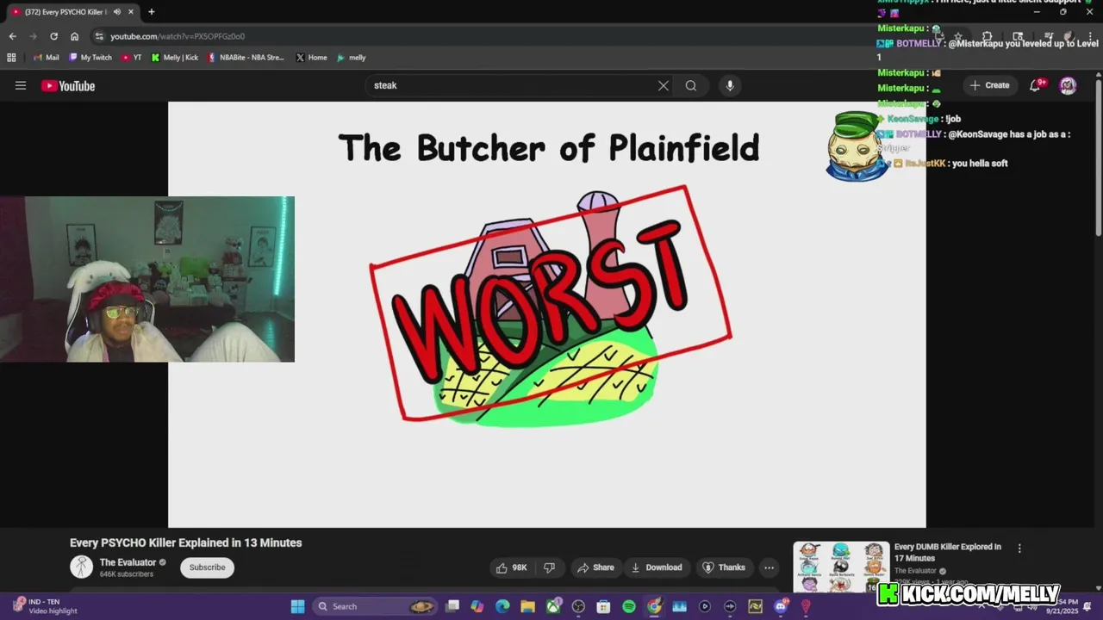The height and width of the screenshot is (620, 1103).
Task: Subscribe to The Evaluator channel
Action: [208, 567]
